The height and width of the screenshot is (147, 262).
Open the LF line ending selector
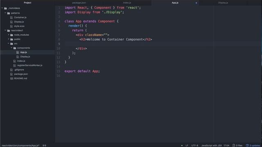(x=187, y=145)
